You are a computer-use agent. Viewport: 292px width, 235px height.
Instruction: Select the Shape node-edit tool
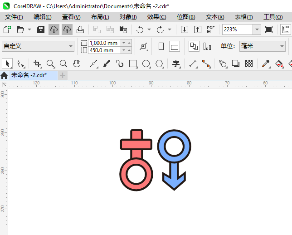21,64
